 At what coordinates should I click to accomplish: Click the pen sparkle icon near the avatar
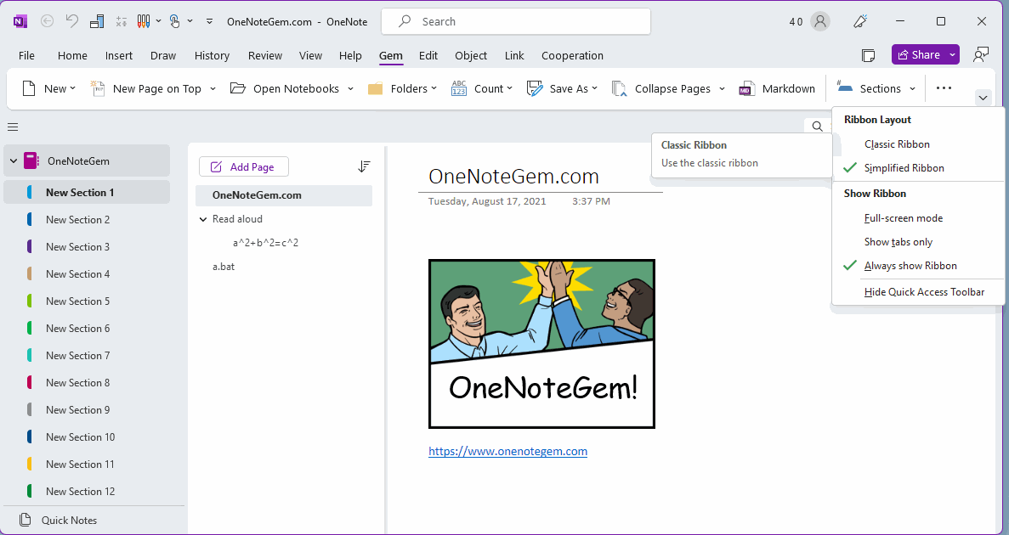click(860, 21)
